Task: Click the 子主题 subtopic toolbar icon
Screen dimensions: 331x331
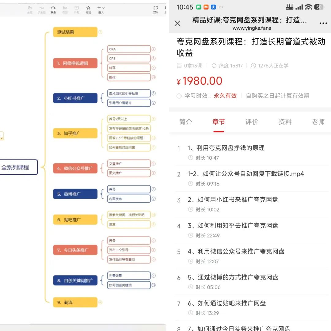Action: [41, 8]
